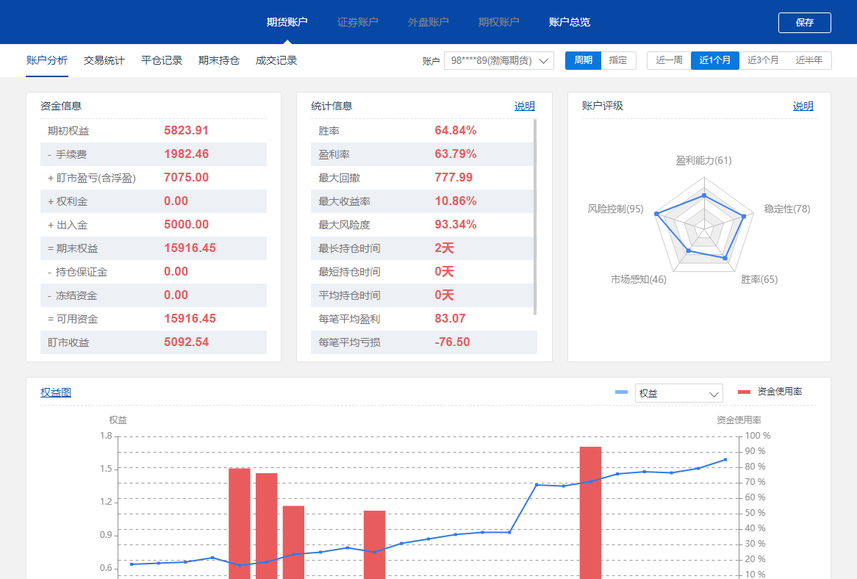Open the 期末持仓 sub-tab

click(x=219, y=60)
